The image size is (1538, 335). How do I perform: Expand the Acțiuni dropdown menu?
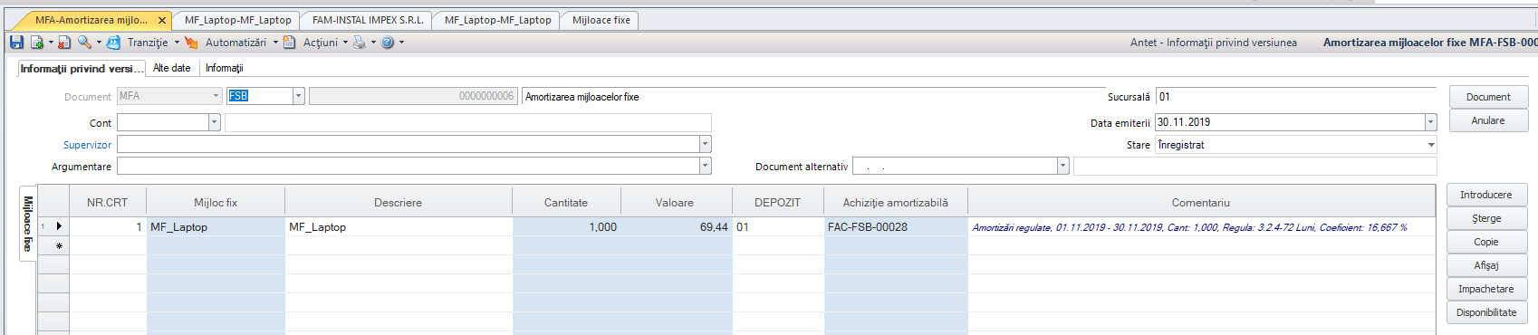(345, 43)
